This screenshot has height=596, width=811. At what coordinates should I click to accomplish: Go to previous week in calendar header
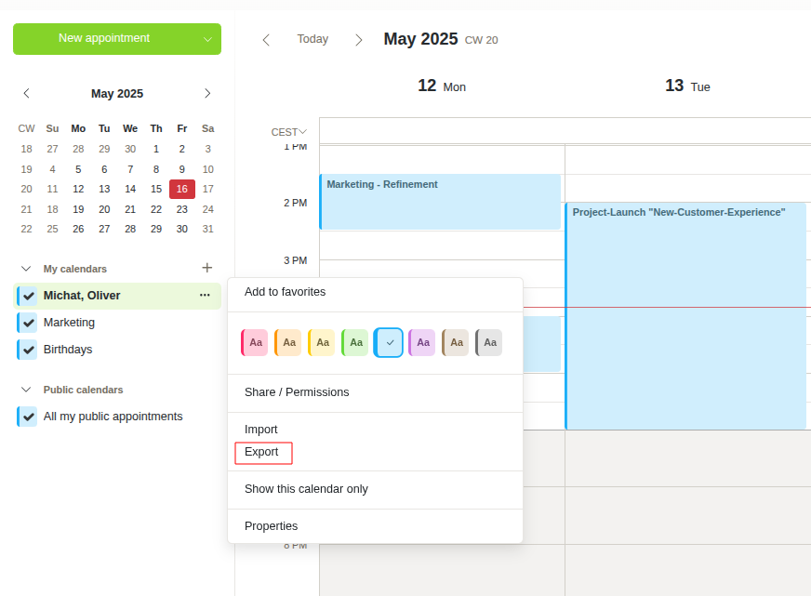[x=266, y=39]
